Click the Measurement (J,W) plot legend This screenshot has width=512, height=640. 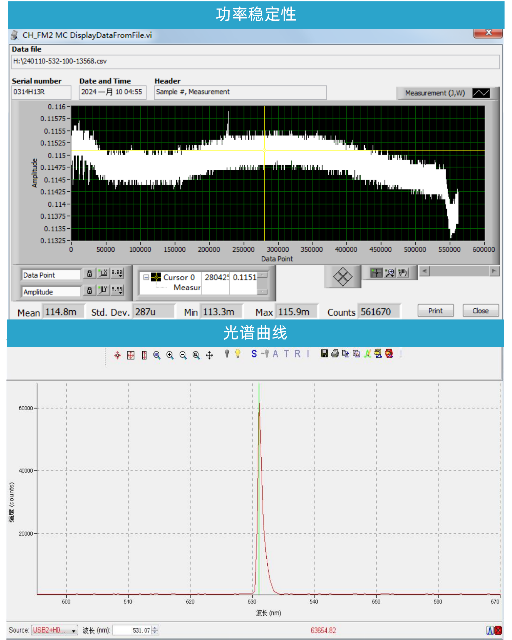click(447, 93)
